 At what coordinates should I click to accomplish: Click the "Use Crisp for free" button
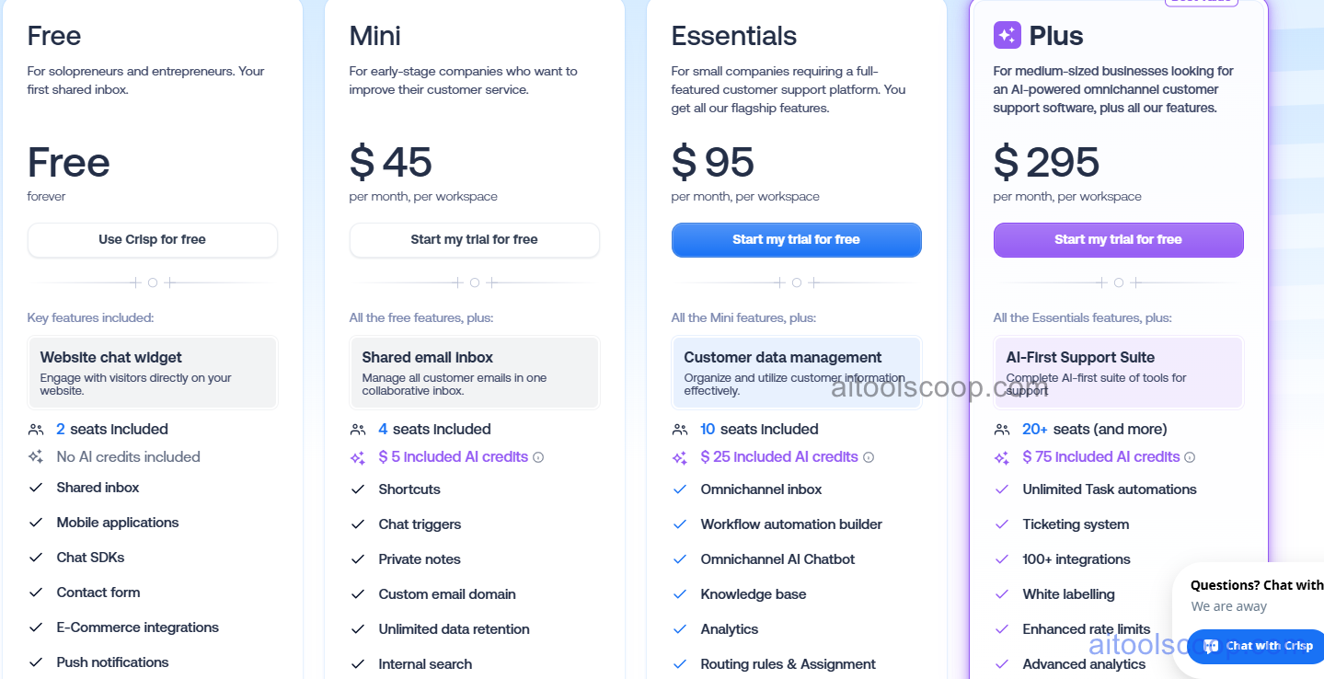[152, 239]
